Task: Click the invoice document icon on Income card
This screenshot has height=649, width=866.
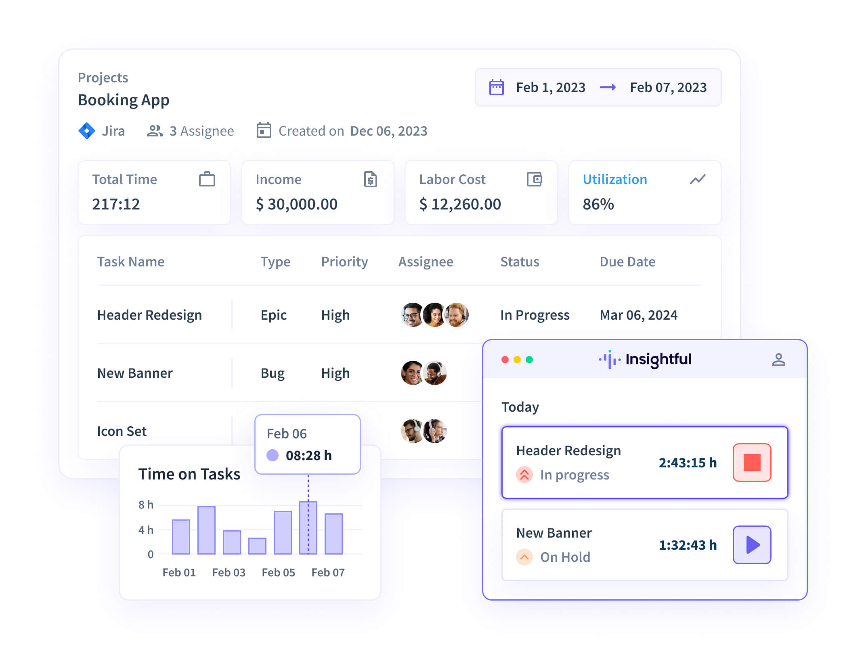Action: 370,179
